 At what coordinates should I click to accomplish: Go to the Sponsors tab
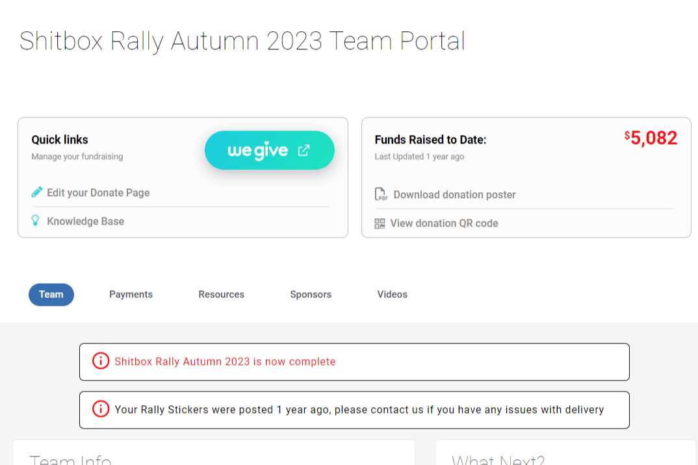(311, 294)
